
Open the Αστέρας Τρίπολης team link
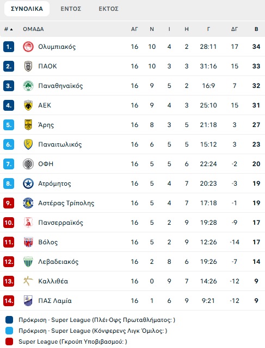point(66,203)
